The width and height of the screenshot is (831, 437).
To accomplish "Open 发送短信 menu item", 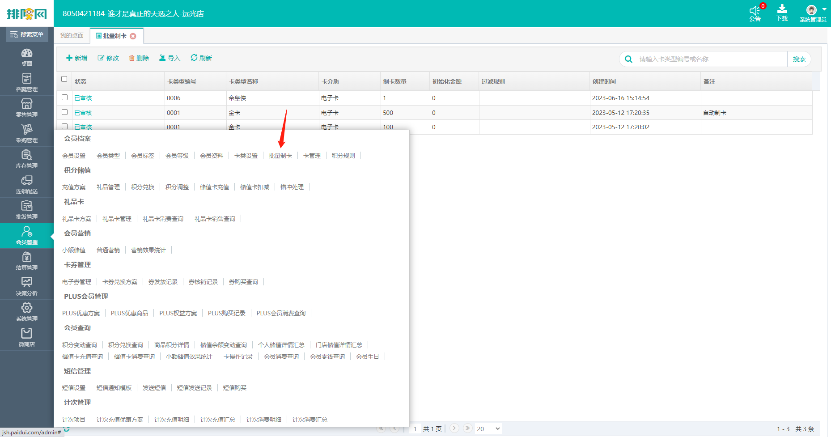I will click(x=154, y=388).
